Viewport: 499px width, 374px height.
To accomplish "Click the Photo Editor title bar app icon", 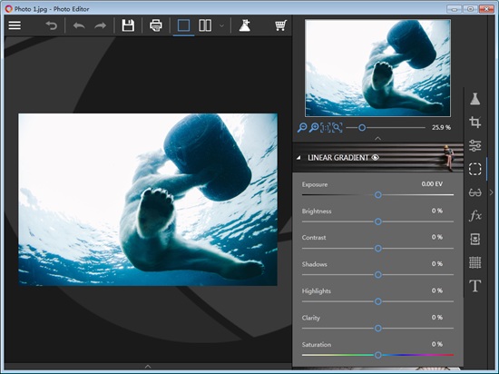I will (8, 8).
